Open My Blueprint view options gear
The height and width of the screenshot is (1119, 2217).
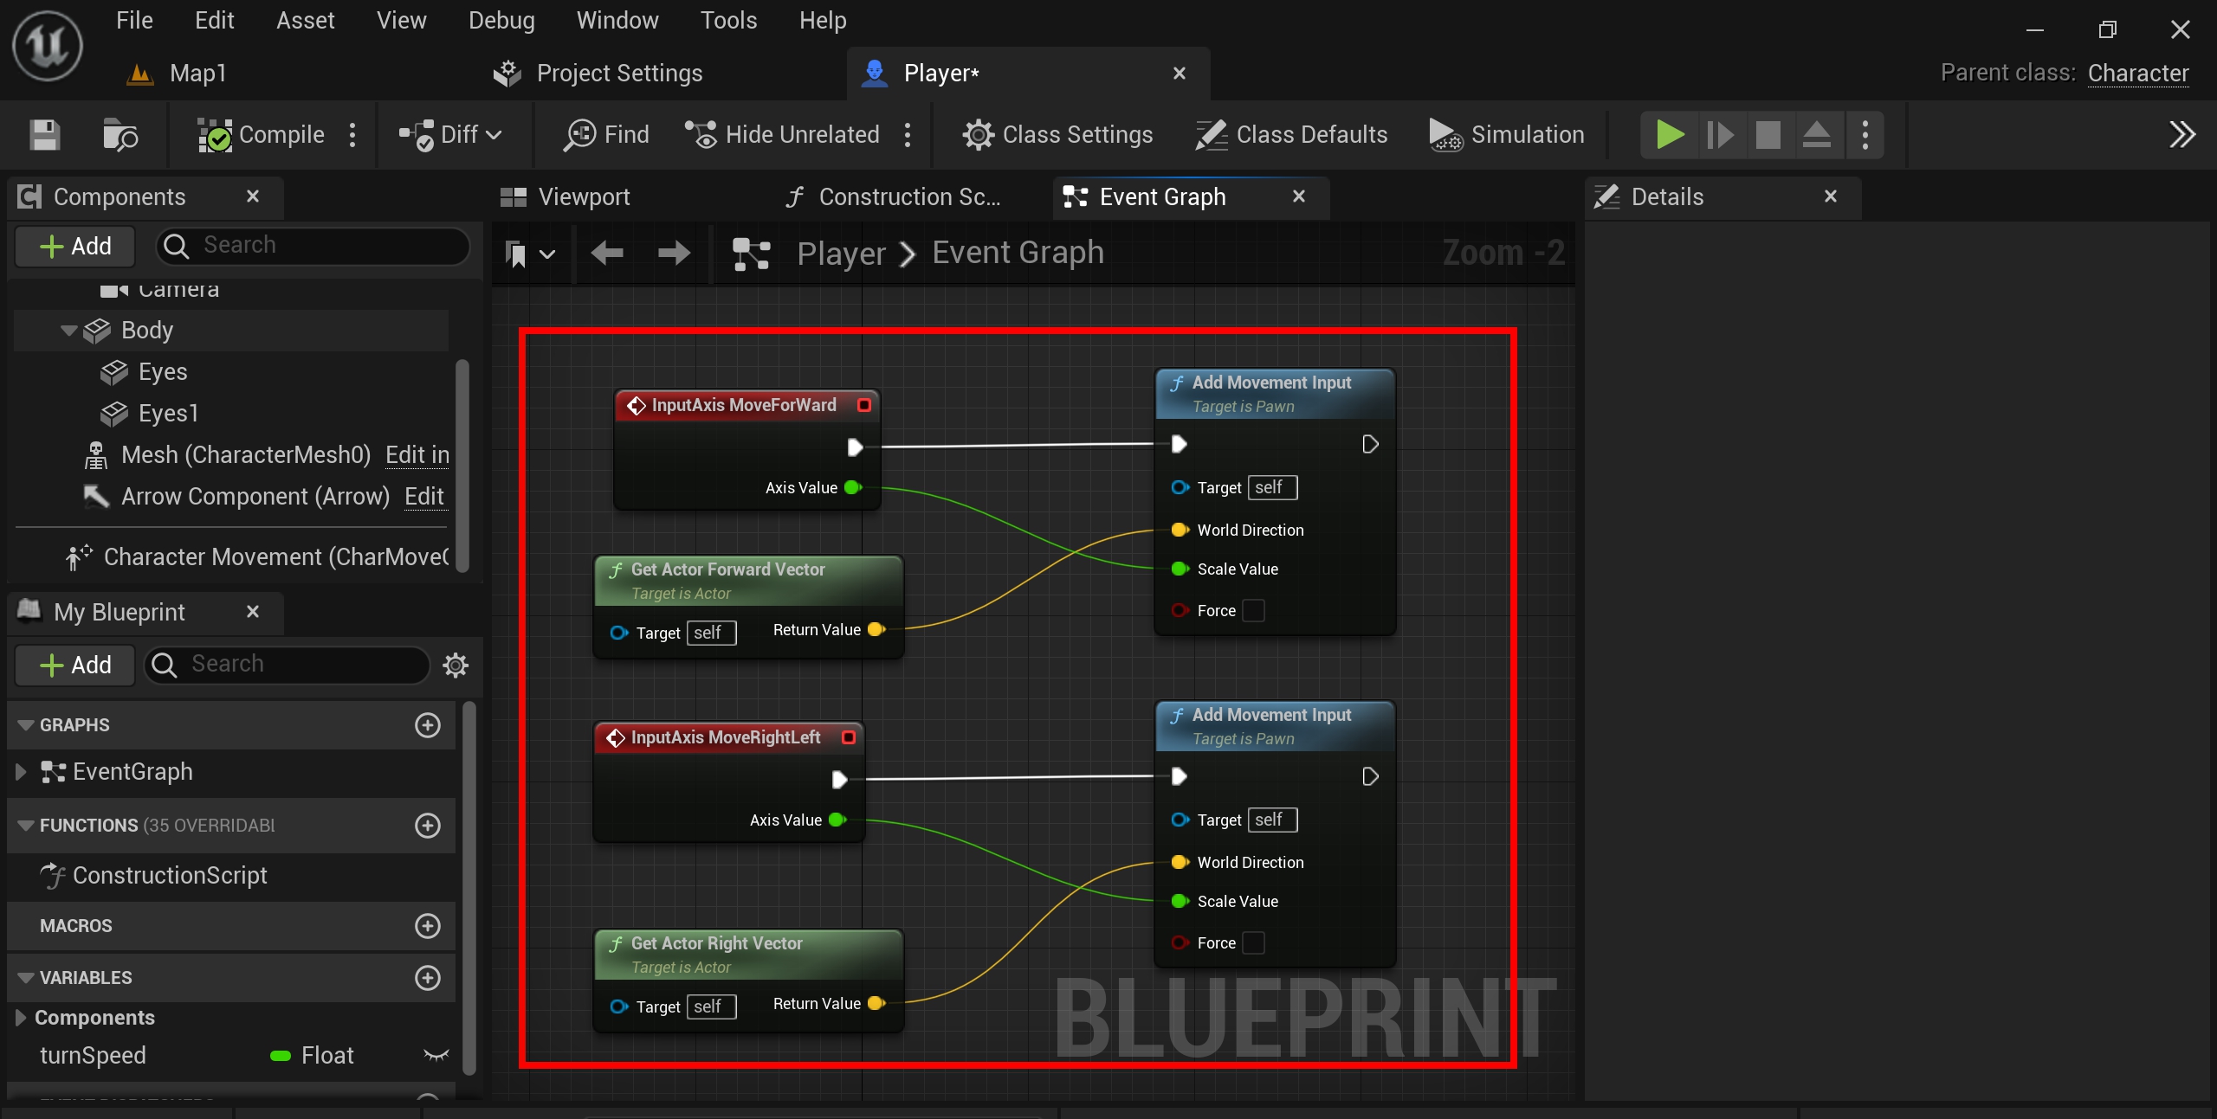click(456, 666)
